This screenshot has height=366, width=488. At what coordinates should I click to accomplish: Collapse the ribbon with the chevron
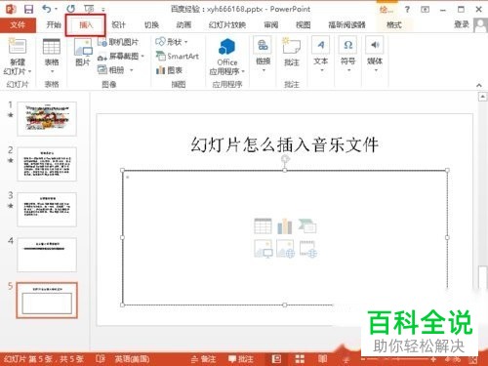[x=479, y=85]
